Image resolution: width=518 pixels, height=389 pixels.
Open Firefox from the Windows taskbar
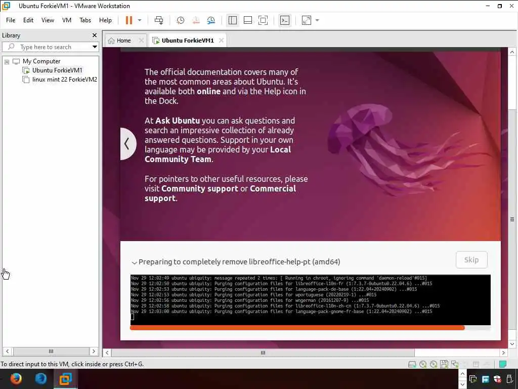[16, 378]
